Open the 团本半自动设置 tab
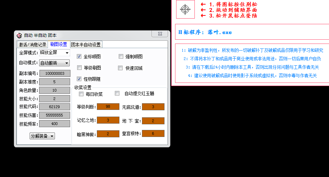Viewport: 329px width, 177px height. pyautogui.click(x=86, y=45)
